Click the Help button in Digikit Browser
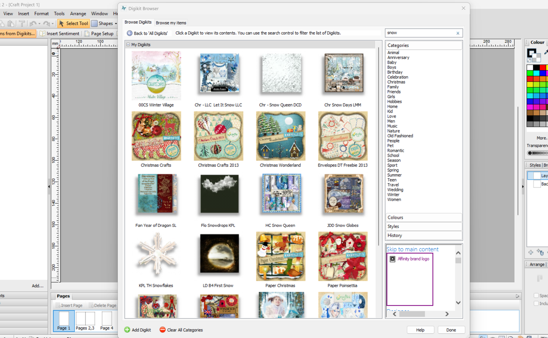The width and height of the screenshot is (548, 338). click(420, 330)
